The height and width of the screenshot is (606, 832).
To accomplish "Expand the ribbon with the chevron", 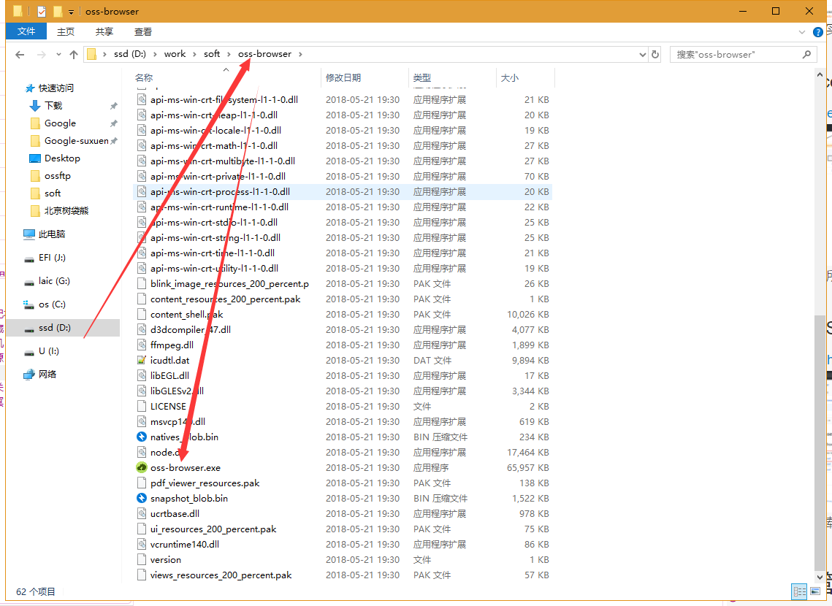I will [802, 32].
